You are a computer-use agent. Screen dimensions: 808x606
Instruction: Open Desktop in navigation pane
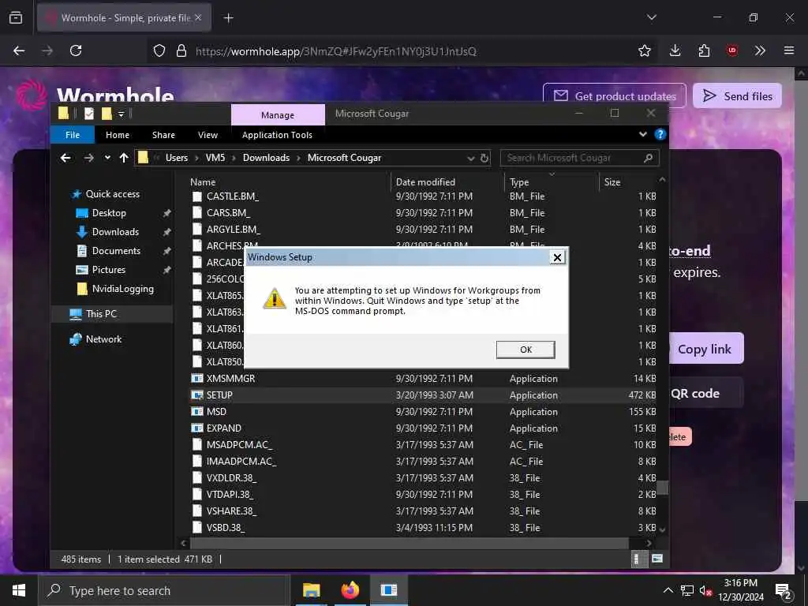(x=109, y=213)
